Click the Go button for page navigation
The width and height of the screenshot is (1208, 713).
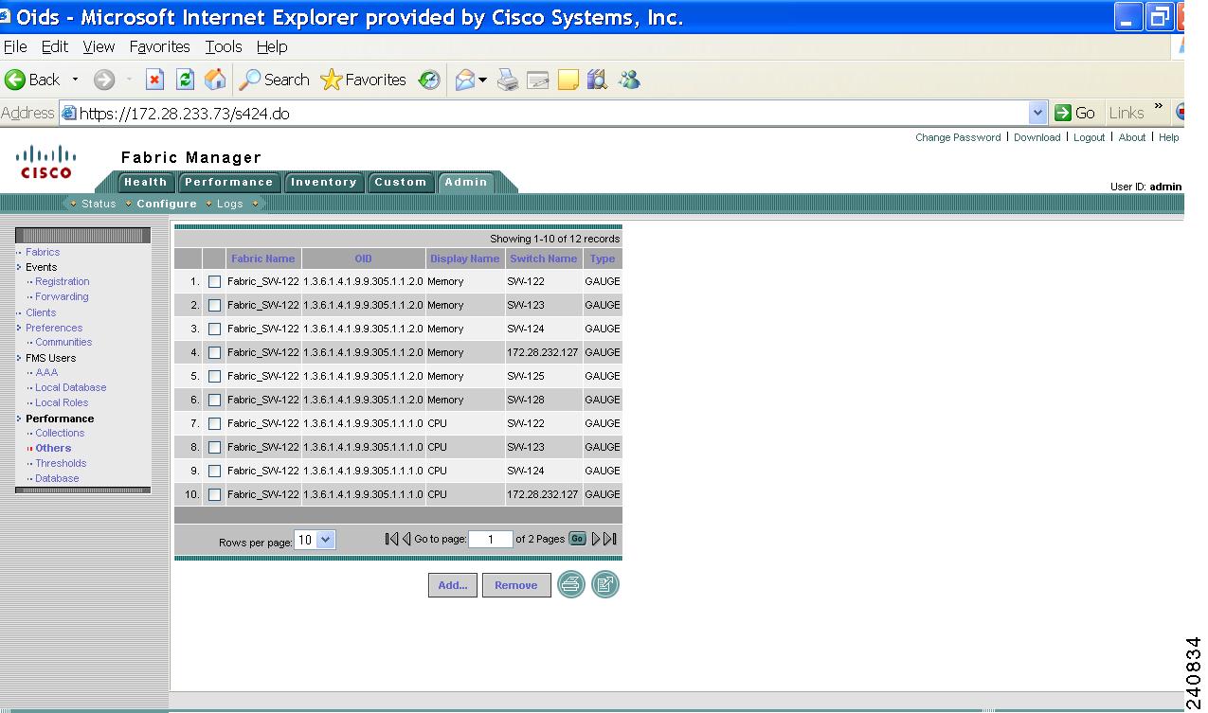point(577,538)
